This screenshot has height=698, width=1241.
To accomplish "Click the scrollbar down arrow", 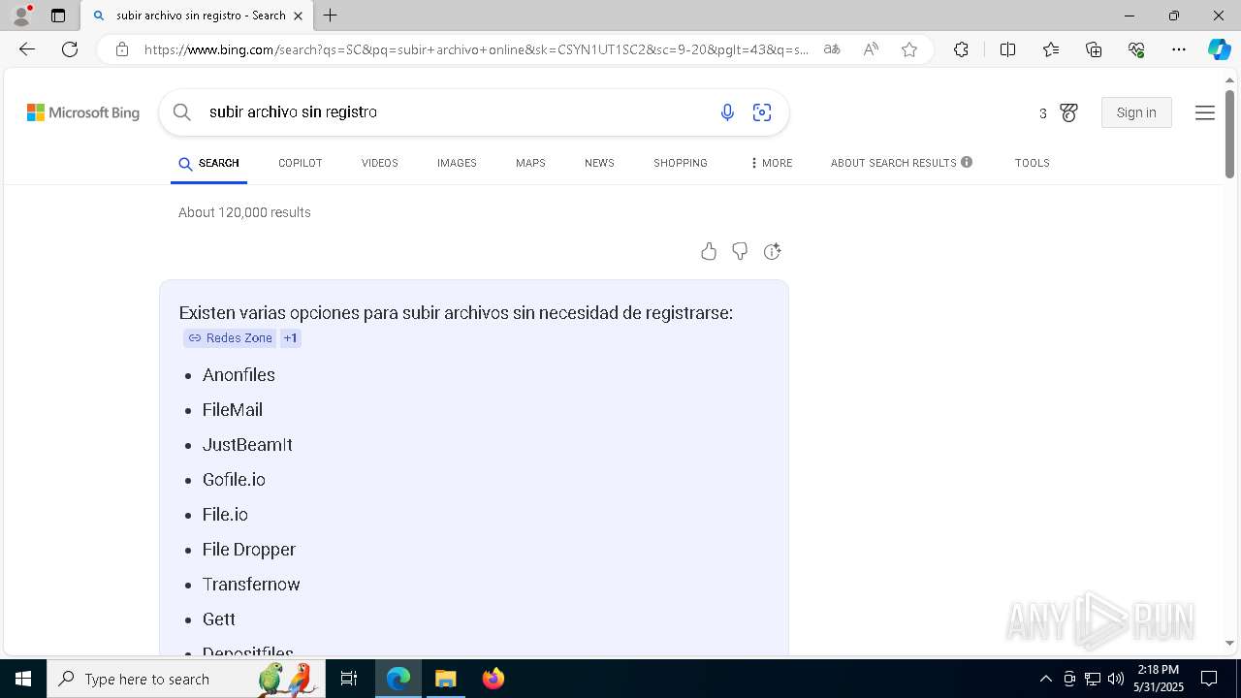I will [1229, 643].
